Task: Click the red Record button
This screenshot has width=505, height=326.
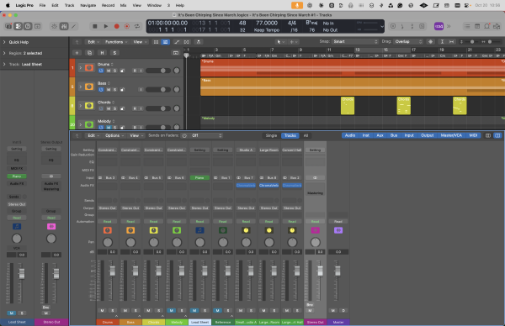Action: click(x=117, y=26)
